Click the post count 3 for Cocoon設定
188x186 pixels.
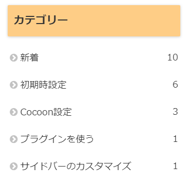tap(175, 112)
